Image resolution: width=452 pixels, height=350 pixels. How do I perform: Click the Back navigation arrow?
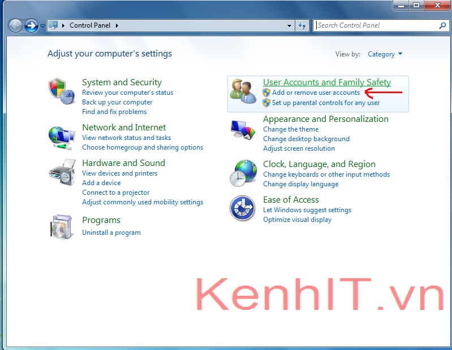[15, 25]
